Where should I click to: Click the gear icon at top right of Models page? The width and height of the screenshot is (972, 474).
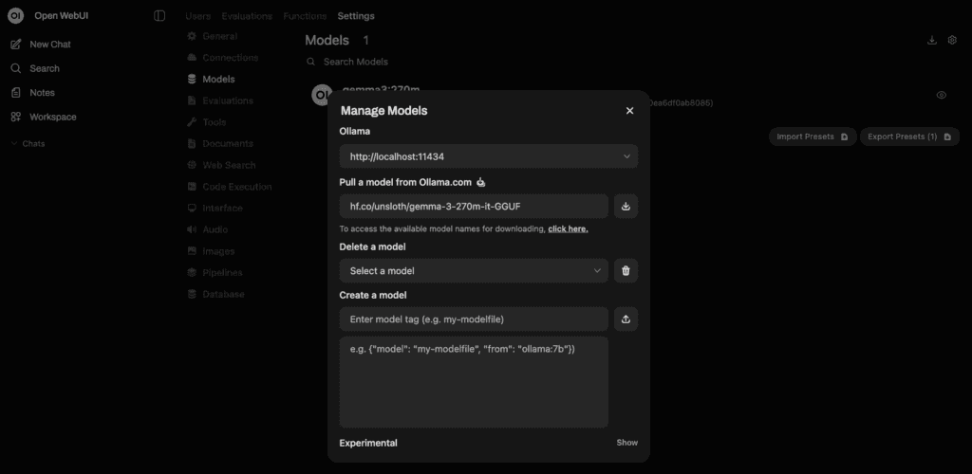coord(953,40)
